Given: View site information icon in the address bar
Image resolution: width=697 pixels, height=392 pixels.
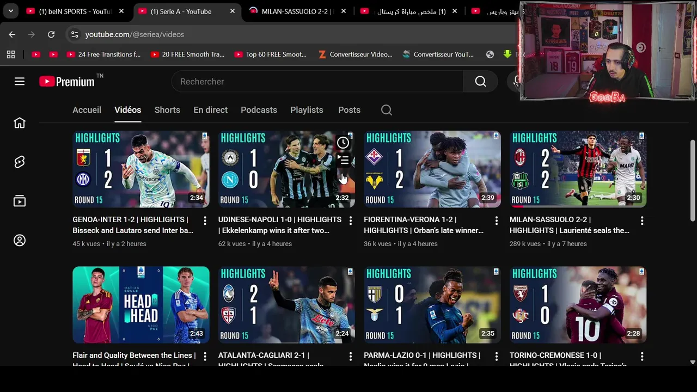Looking at the screenshot, I should click(x=75, y=34).
